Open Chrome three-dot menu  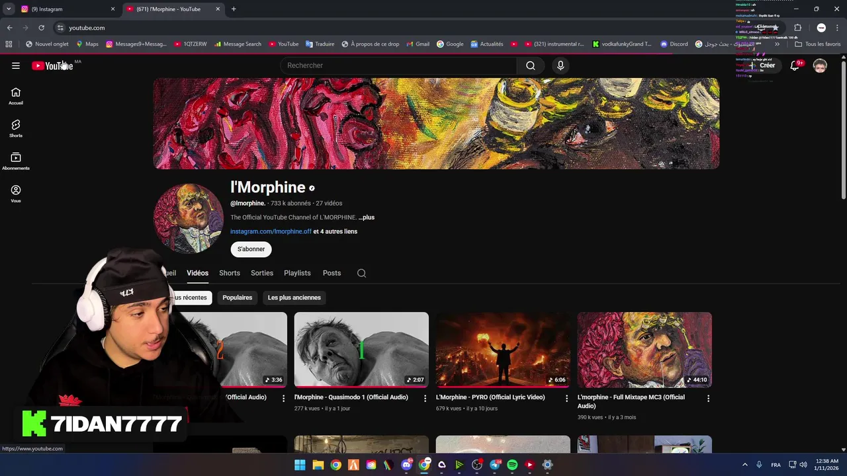click(x=837, y=28)
